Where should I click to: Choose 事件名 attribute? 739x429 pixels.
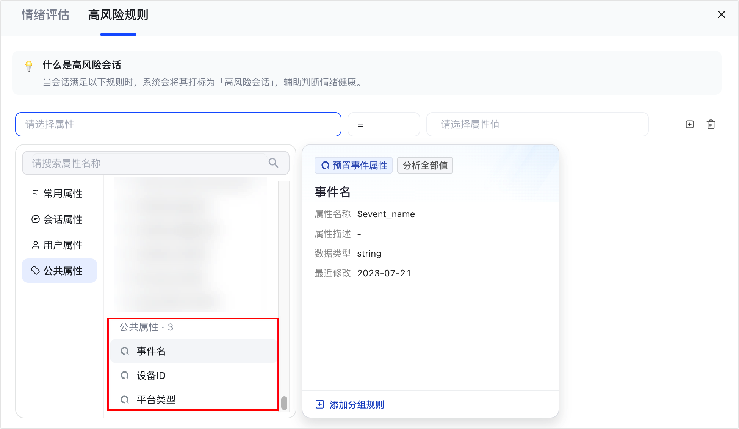[x=194, y=351]
